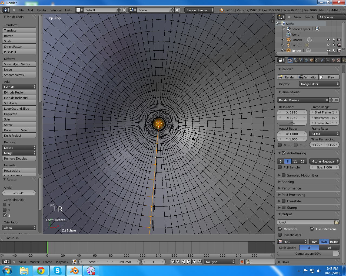
Task: Hide the Camera in viewport
Action: (x=328, y=40)
